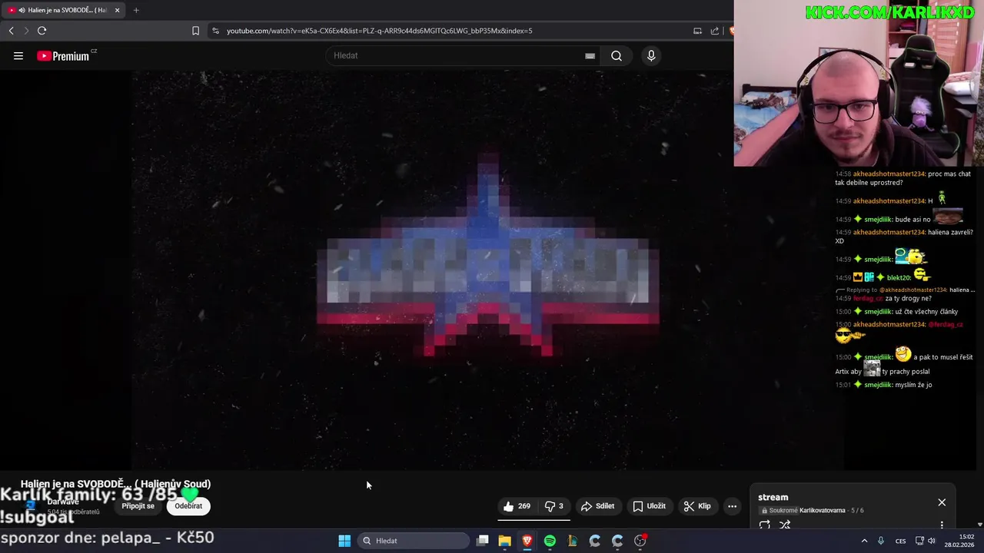The image size is (984, 553).
Task: Save video with Uložit button
Action: pyautogui.click(x=649, y=506)
